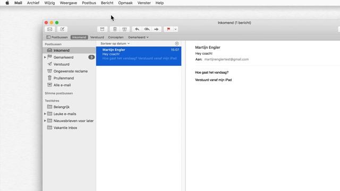Flag the message with red flag

coord(168,29)
